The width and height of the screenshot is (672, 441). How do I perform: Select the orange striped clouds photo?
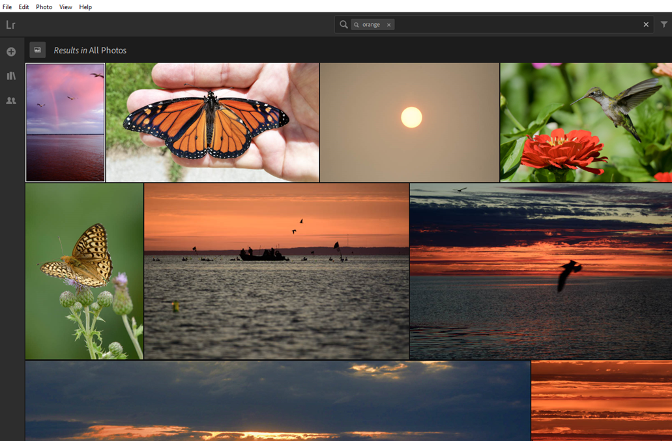click(602, 401)
